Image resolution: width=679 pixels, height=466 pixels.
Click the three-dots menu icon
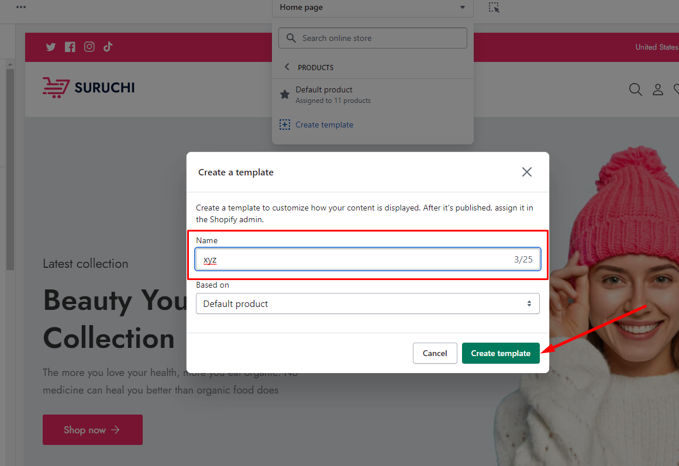pos(21,7)
